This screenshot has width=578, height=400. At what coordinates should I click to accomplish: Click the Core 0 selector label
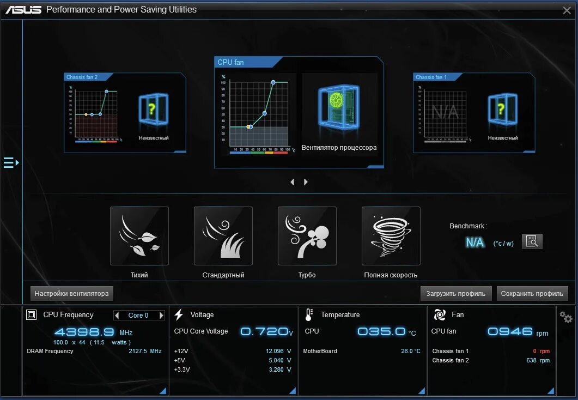pyautogui.click(x=138, y=315)
